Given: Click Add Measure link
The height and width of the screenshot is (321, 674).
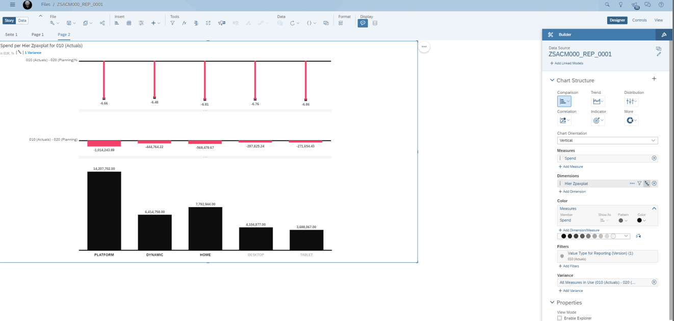Looking at the screenshot, I should (x=571, y=167).
